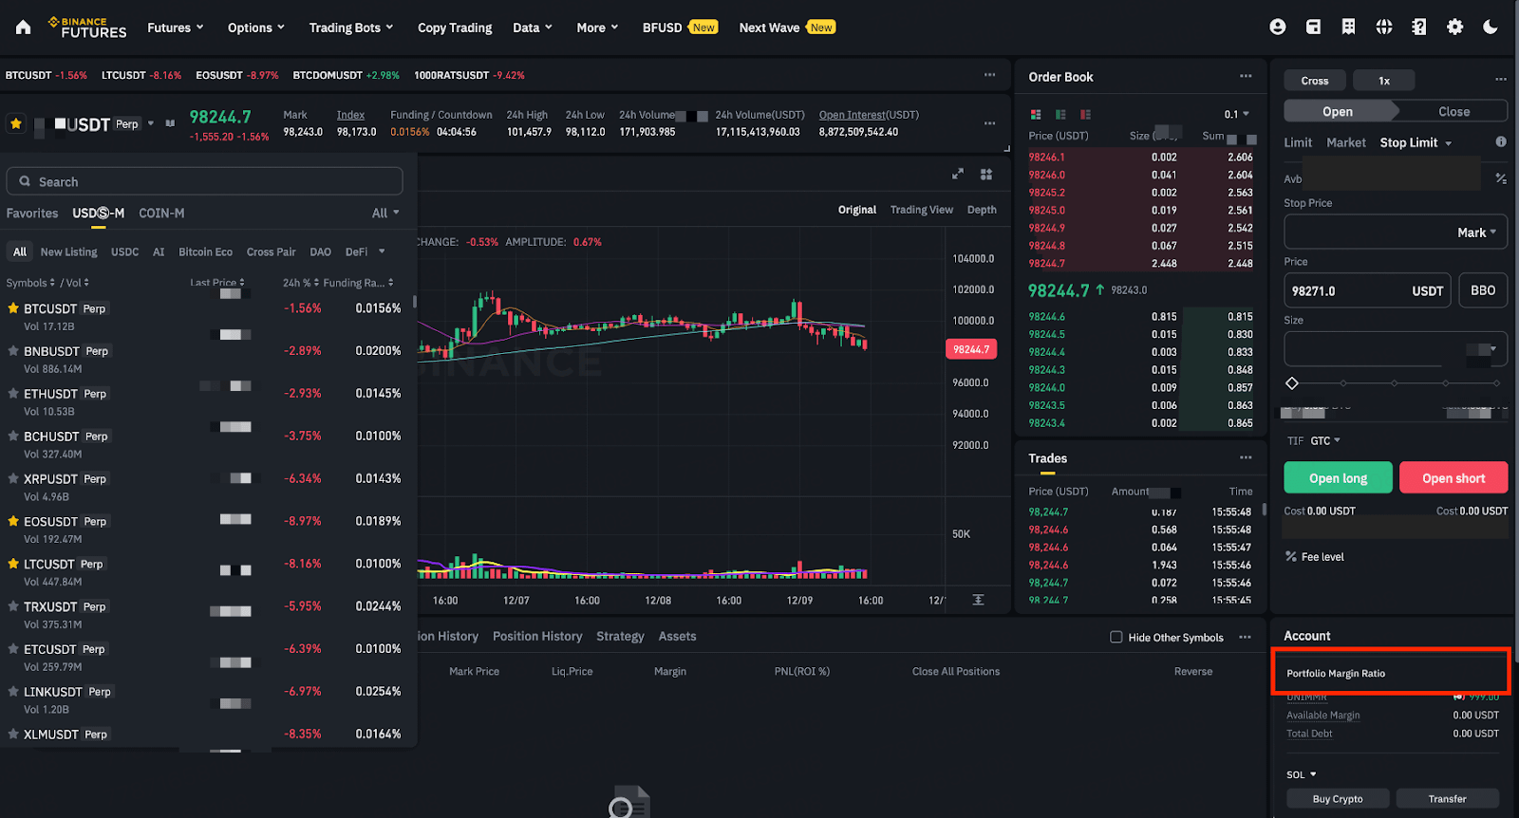Click the Price input showing 98271.0
This screenshot has width=1519, height=818.
(1368, 290)
